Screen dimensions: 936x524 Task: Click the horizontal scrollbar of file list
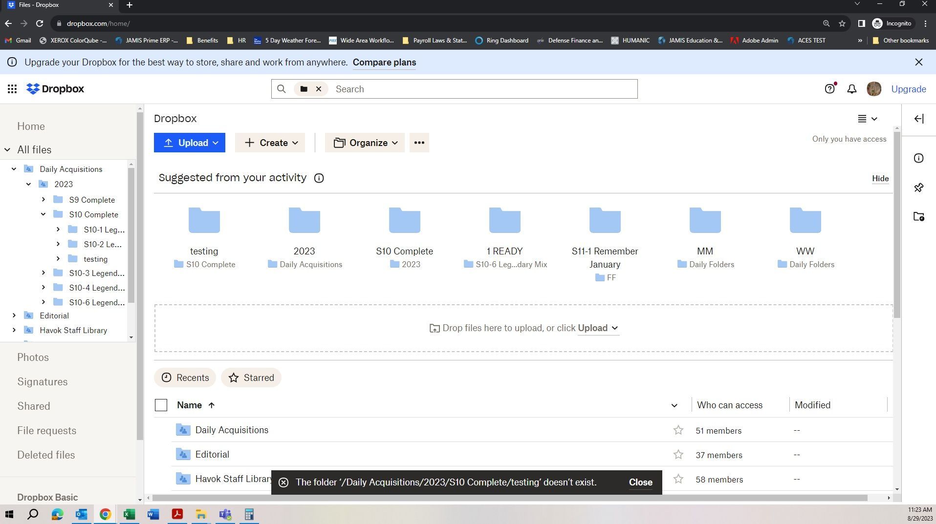510,498
